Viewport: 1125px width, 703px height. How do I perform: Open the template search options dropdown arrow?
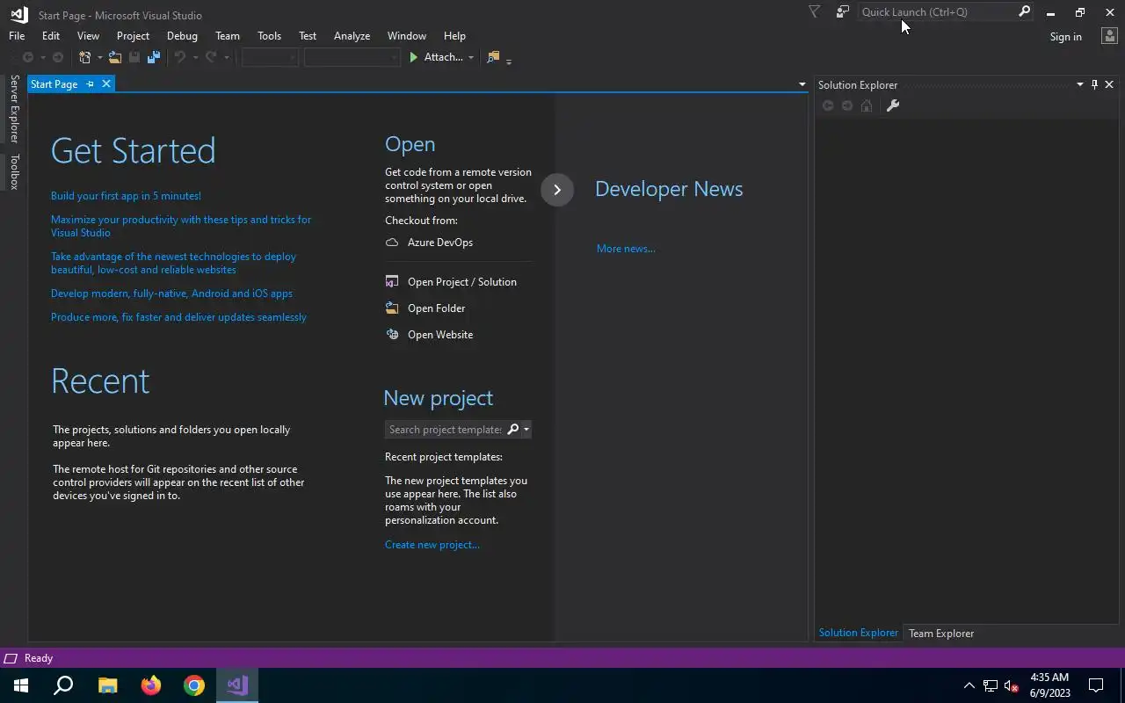526,429
